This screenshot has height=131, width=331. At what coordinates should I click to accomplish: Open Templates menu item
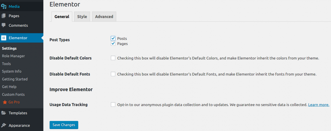[x=22, y=113]
